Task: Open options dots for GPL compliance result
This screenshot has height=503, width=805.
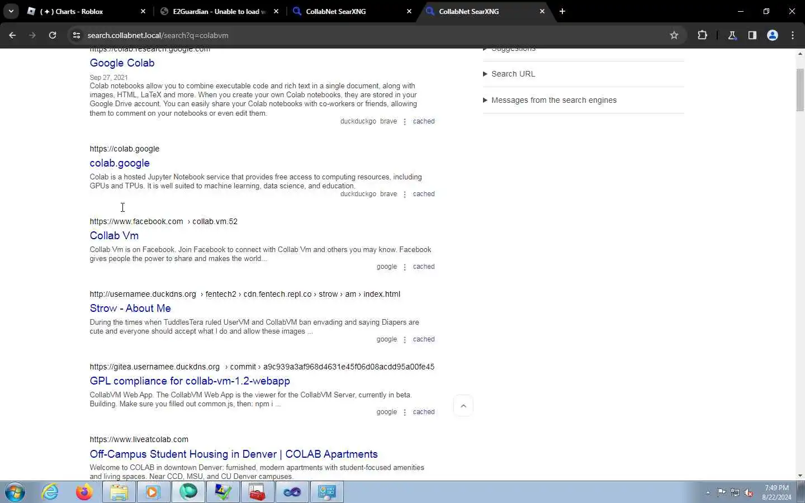Action: coord(405,412)
